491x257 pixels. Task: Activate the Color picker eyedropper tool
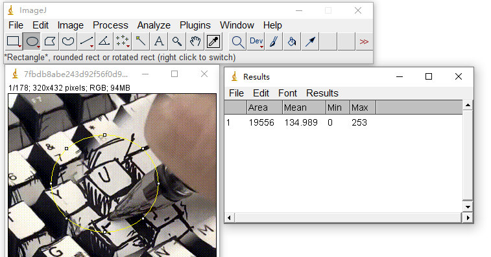click(213, 41)
